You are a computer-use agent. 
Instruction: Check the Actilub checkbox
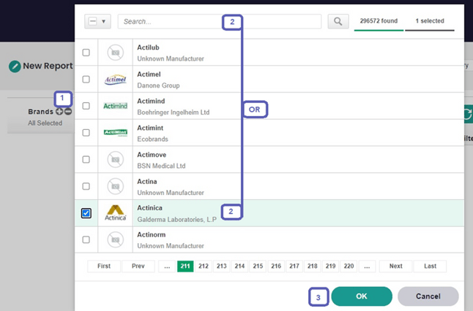pyautogui.click(x=86, y=53)
